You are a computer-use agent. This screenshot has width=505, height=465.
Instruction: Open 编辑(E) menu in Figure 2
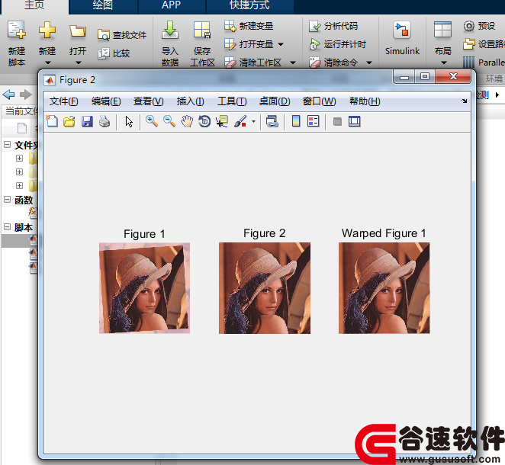point(106,101)
